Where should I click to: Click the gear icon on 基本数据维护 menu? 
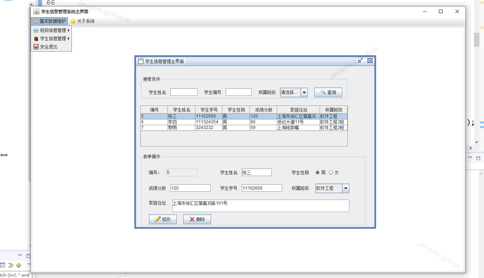36,21
